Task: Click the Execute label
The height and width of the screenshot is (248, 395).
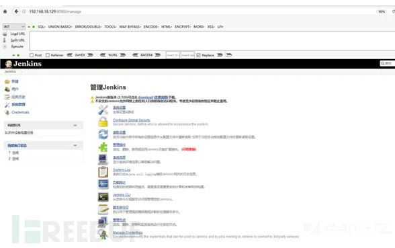Action: tap(17, 46)
